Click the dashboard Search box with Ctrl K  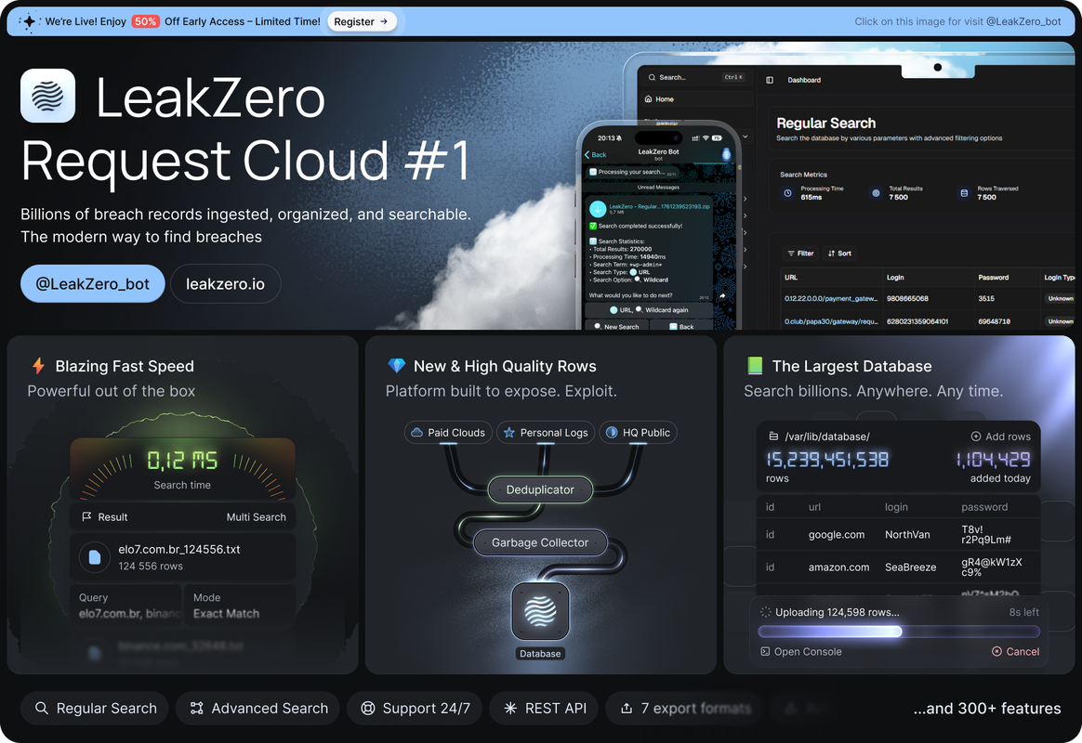pyautogui.click(x=696, y=77)
